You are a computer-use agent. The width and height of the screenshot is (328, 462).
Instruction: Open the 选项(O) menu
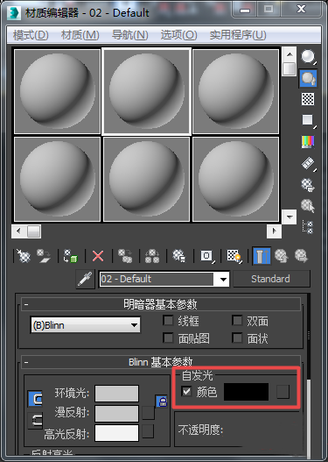[x=178, y=35]
